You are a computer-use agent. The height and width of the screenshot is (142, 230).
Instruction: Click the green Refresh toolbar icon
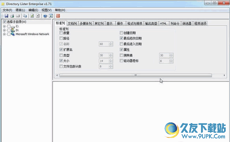[32, 16]
